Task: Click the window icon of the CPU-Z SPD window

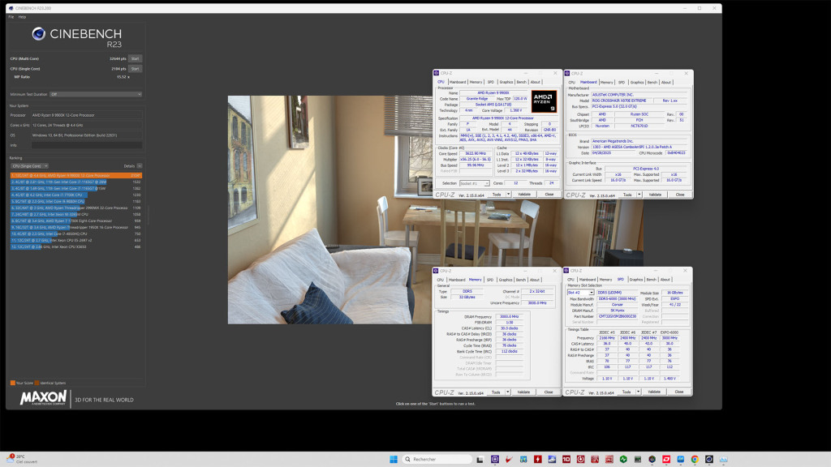Action: pos(566,271)
